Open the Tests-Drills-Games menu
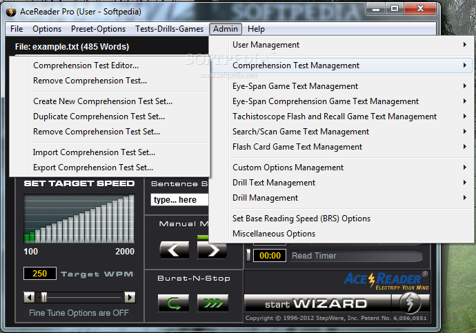 coord(169,29)
